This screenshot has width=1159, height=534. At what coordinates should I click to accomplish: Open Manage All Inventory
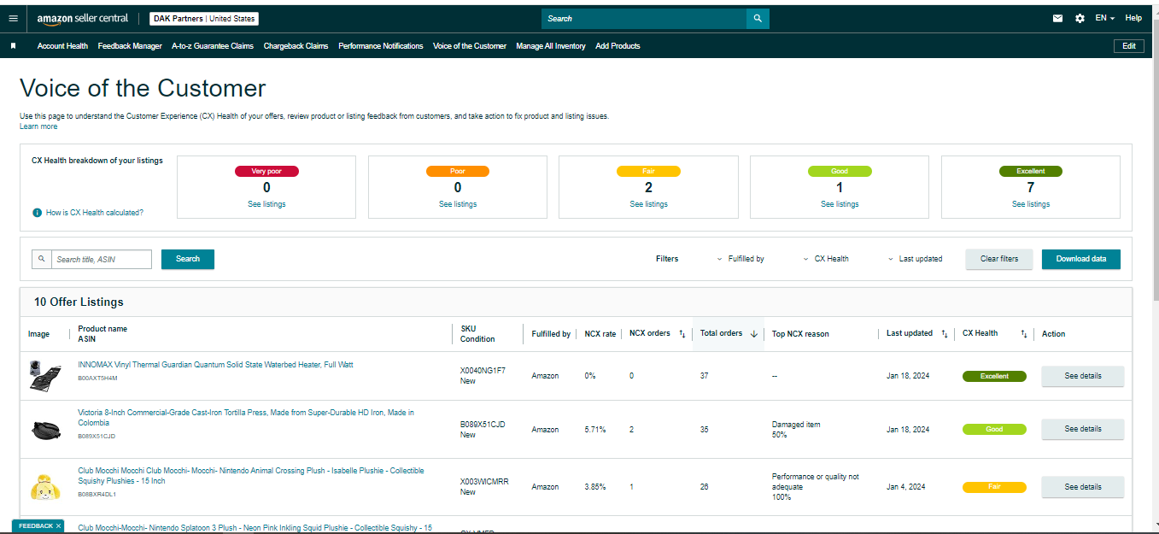(x=551, y=46)
